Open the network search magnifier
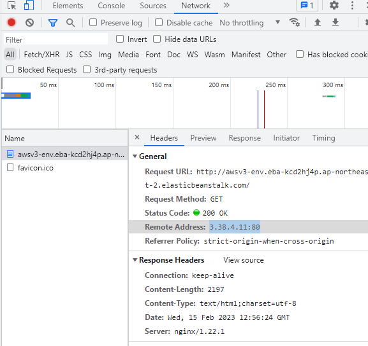This screenshot has height=346, width=368. point(70,23)
